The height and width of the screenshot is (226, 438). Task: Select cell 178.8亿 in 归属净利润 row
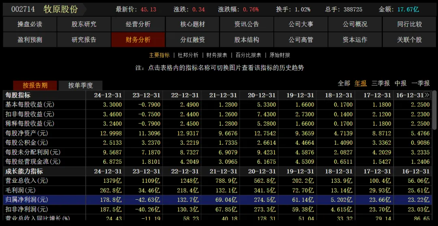coord(111,200)
